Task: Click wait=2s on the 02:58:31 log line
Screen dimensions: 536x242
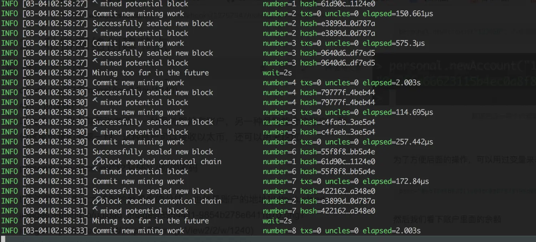Action: [277, 221]
